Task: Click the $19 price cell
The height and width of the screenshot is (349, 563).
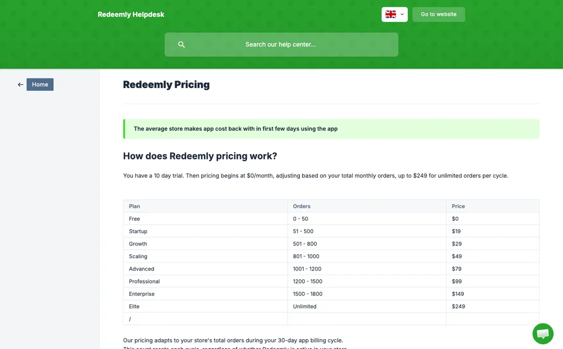Action: pos(492,231)
